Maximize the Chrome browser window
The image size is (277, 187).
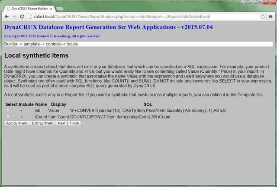[260, 3]
